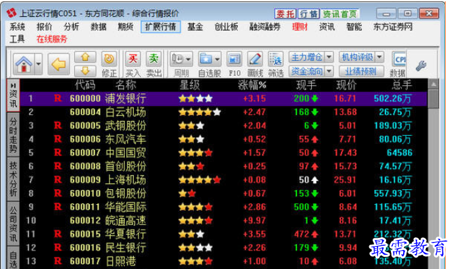Click the green down arrow in 武钢股份 row

point(315,126)
